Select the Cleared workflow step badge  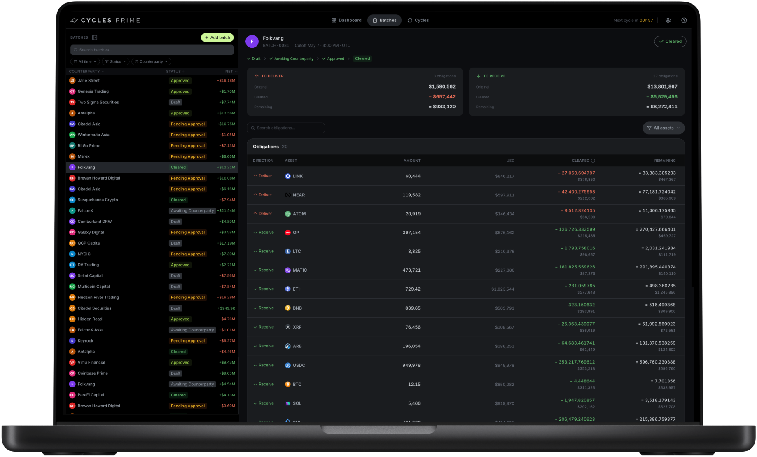362,58
